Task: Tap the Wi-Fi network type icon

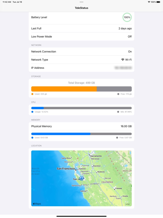Action: pos(123,60)
